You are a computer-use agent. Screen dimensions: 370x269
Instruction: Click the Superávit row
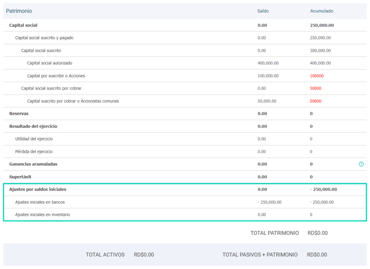coord(20,177)
